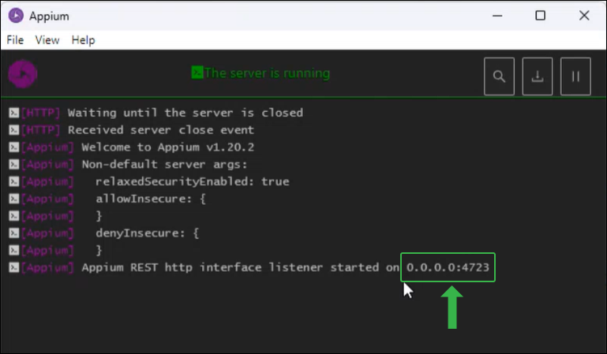
Task: Click the terminal icon beside "Received server close event"
Action: click(x=14, y=130)
